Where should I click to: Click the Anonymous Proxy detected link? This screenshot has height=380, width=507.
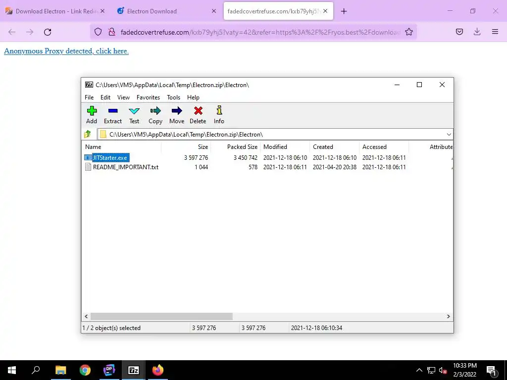(66, 51)
